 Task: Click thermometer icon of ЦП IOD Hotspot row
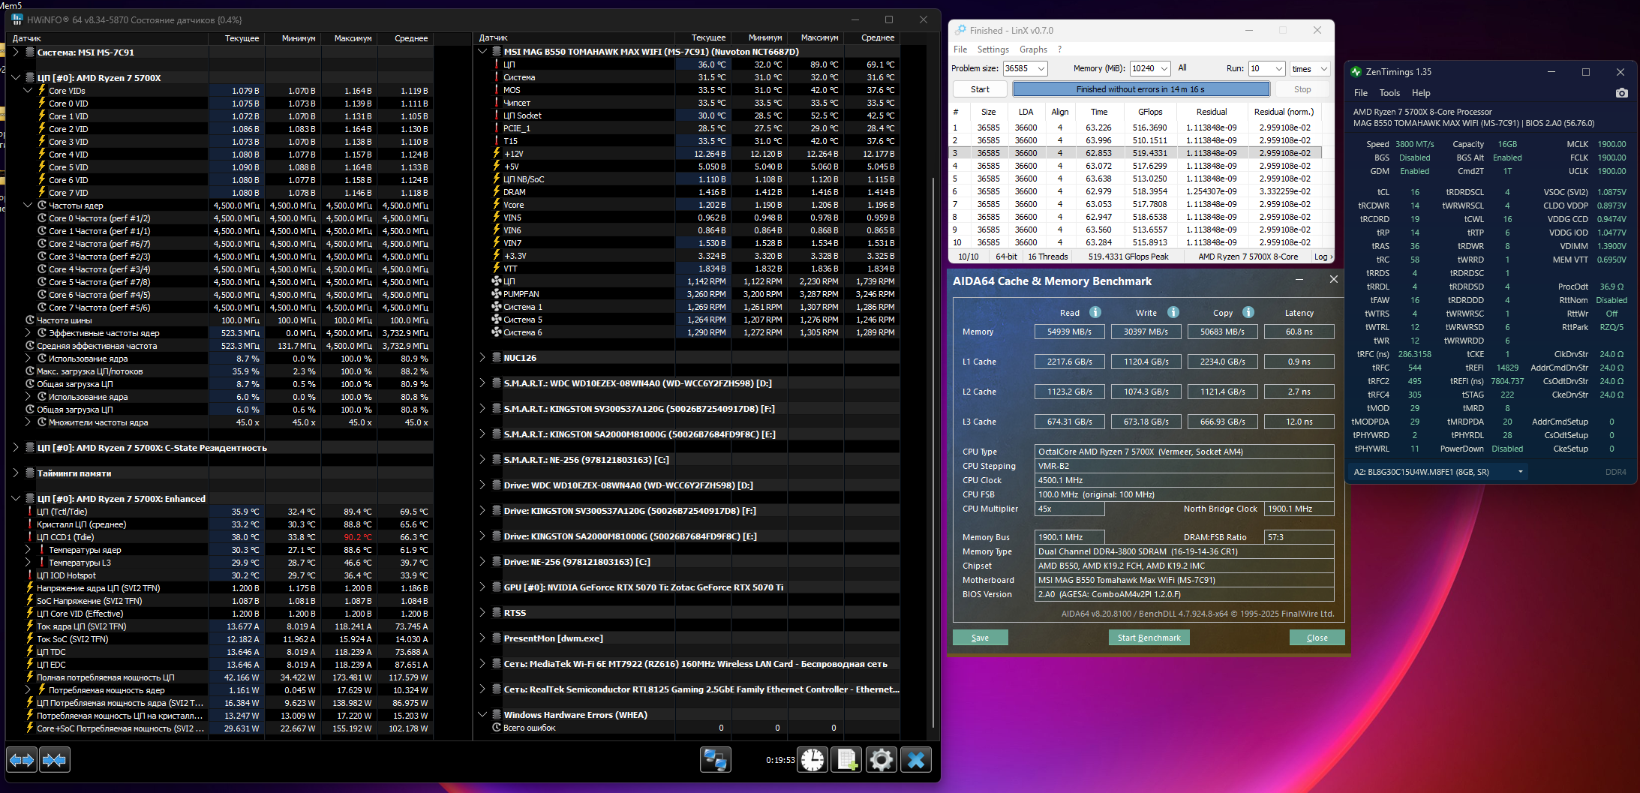click(30, 575)
